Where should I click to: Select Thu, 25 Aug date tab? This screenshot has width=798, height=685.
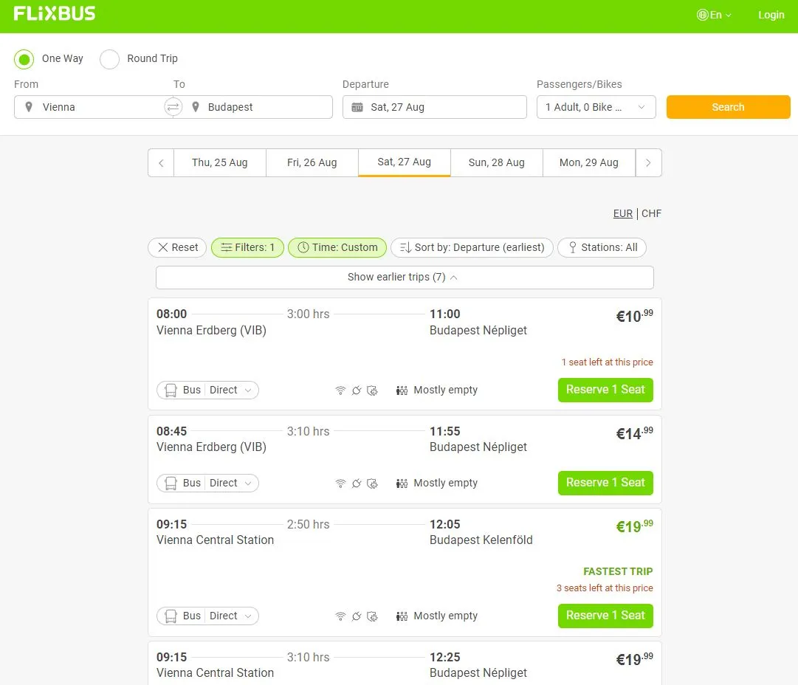[220, 163]
